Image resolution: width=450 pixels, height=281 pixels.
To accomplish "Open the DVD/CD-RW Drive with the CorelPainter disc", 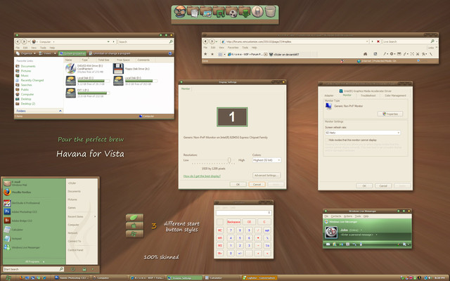I will coord(70,69).
